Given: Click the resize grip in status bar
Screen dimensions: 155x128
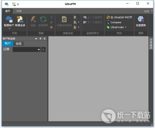Looking at the screenshot, I should tap(152, 125).
